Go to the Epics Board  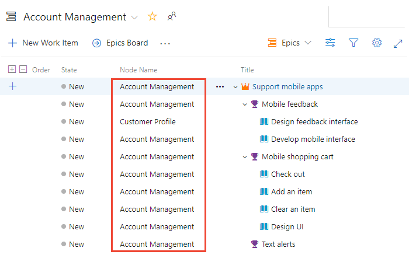120,43
